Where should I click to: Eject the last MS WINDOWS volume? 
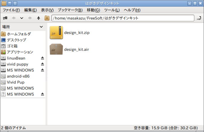tap(42, 94)
